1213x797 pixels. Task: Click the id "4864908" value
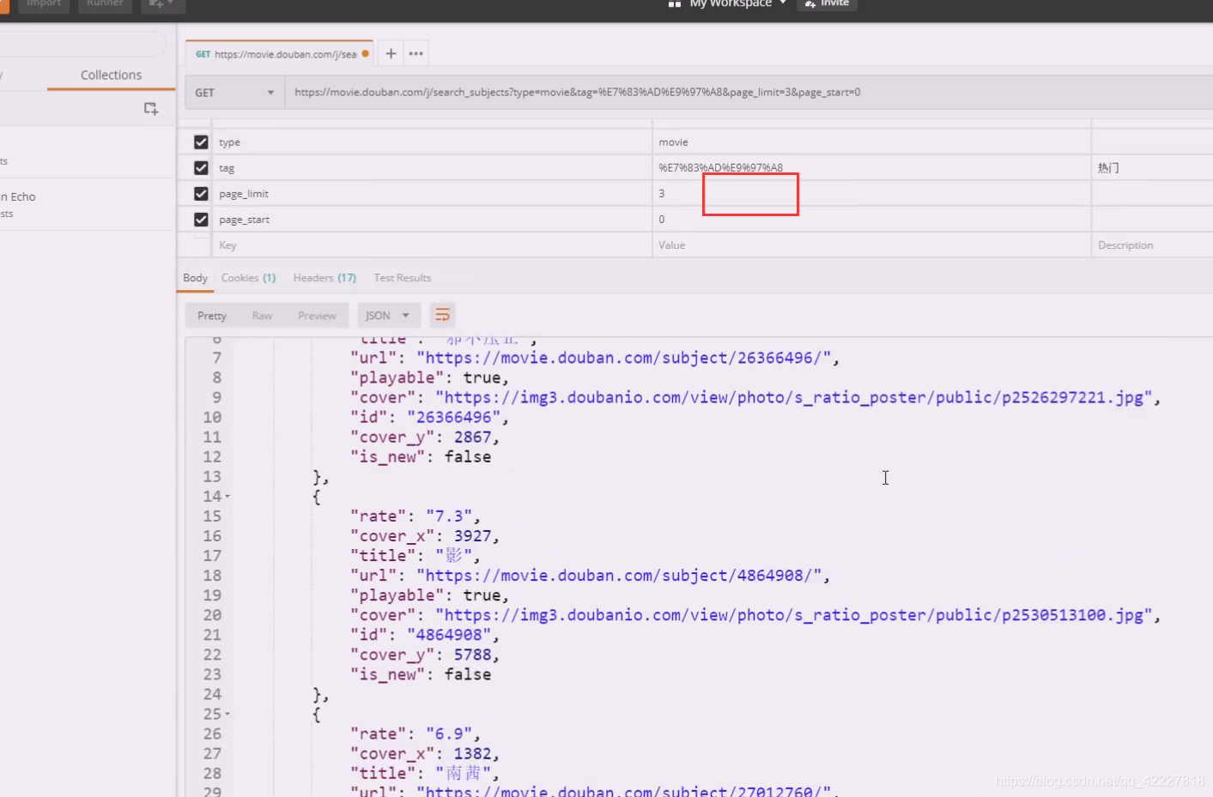(x=449, y=635)
